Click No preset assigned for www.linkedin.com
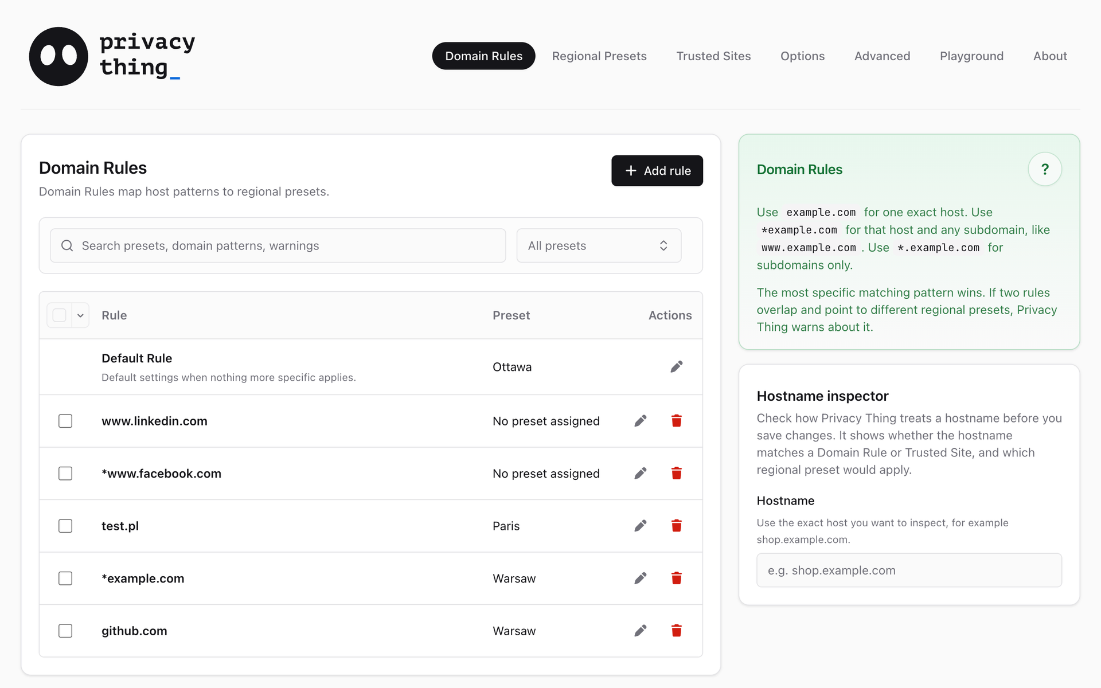 546,421
